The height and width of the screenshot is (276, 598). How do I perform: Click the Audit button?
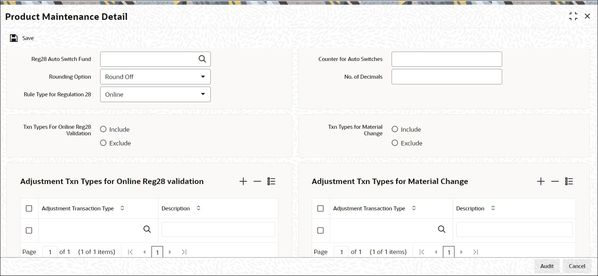click(547, 266)
